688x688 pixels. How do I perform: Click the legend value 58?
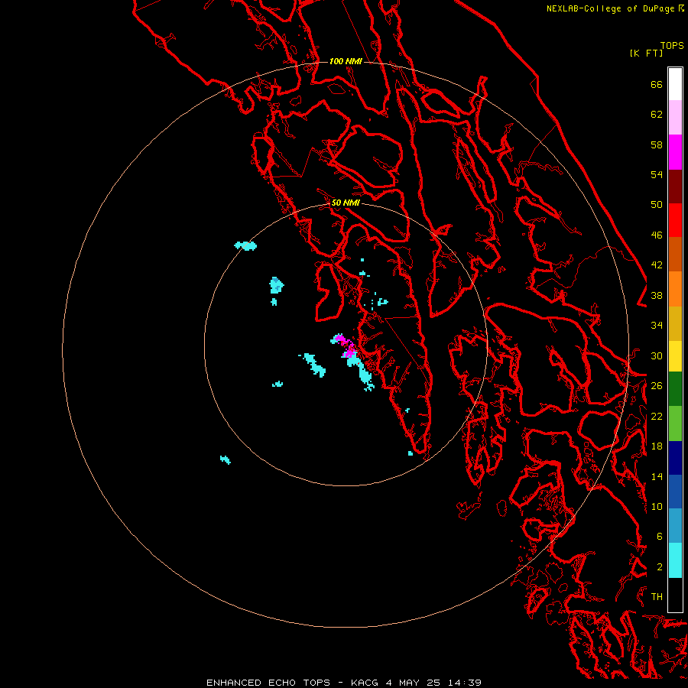(657, 144)
